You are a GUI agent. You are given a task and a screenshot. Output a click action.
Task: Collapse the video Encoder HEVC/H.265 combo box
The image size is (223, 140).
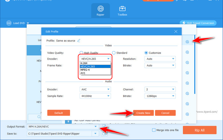point(95,59)
